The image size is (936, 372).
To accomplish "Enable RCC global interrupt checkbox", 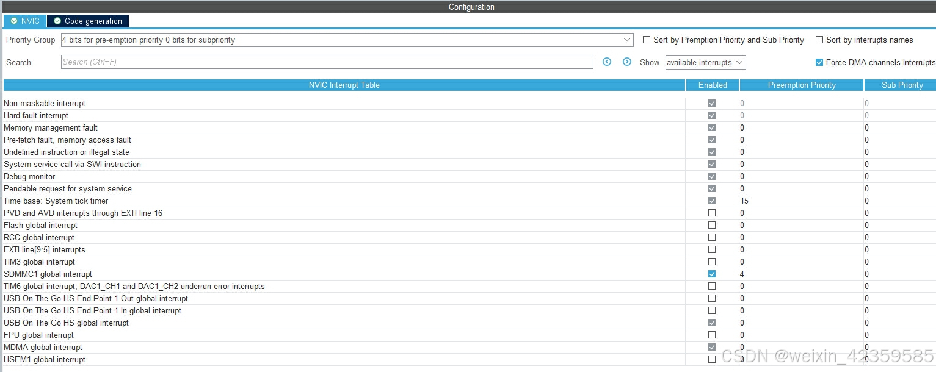I will pyautogui.click(x=712, y=238).
